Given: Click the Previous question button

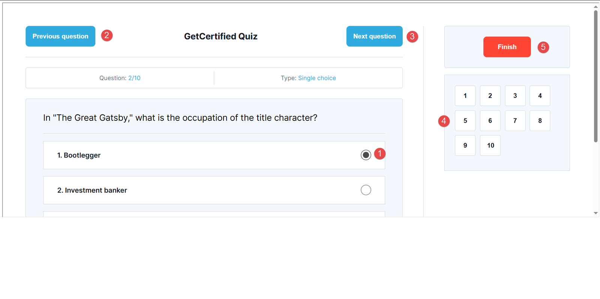Looking at the screenshot, I should click(60, 36).
